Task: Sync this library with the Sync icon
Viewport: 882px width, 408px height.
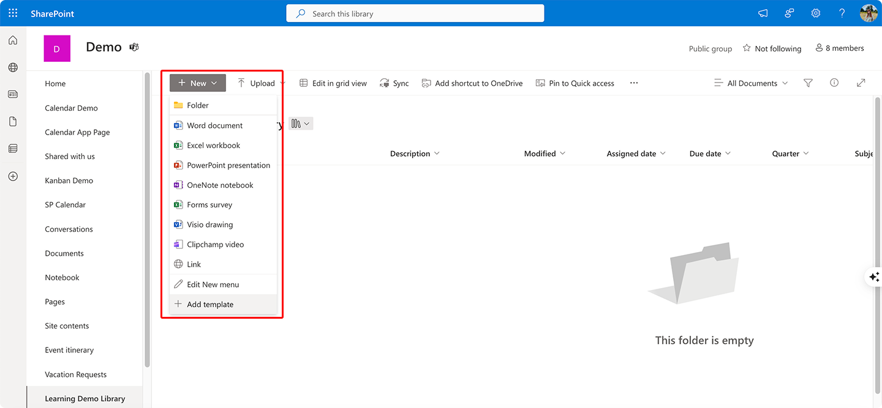Action: 394,83
